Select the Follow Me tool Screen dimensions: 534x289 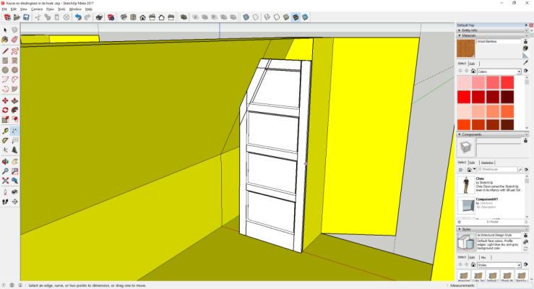click(14, 110)
